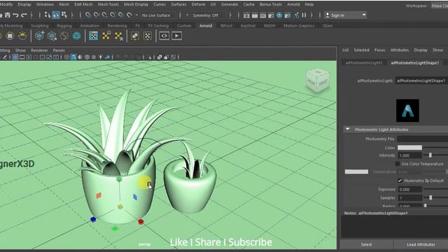Toggle film gate viewport icon

pos(22,57)
